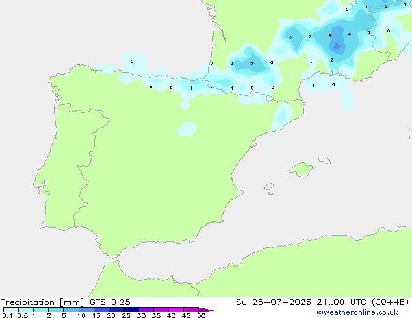
Task: Click the '0.1' legend scale label
Action: point(7,315)
